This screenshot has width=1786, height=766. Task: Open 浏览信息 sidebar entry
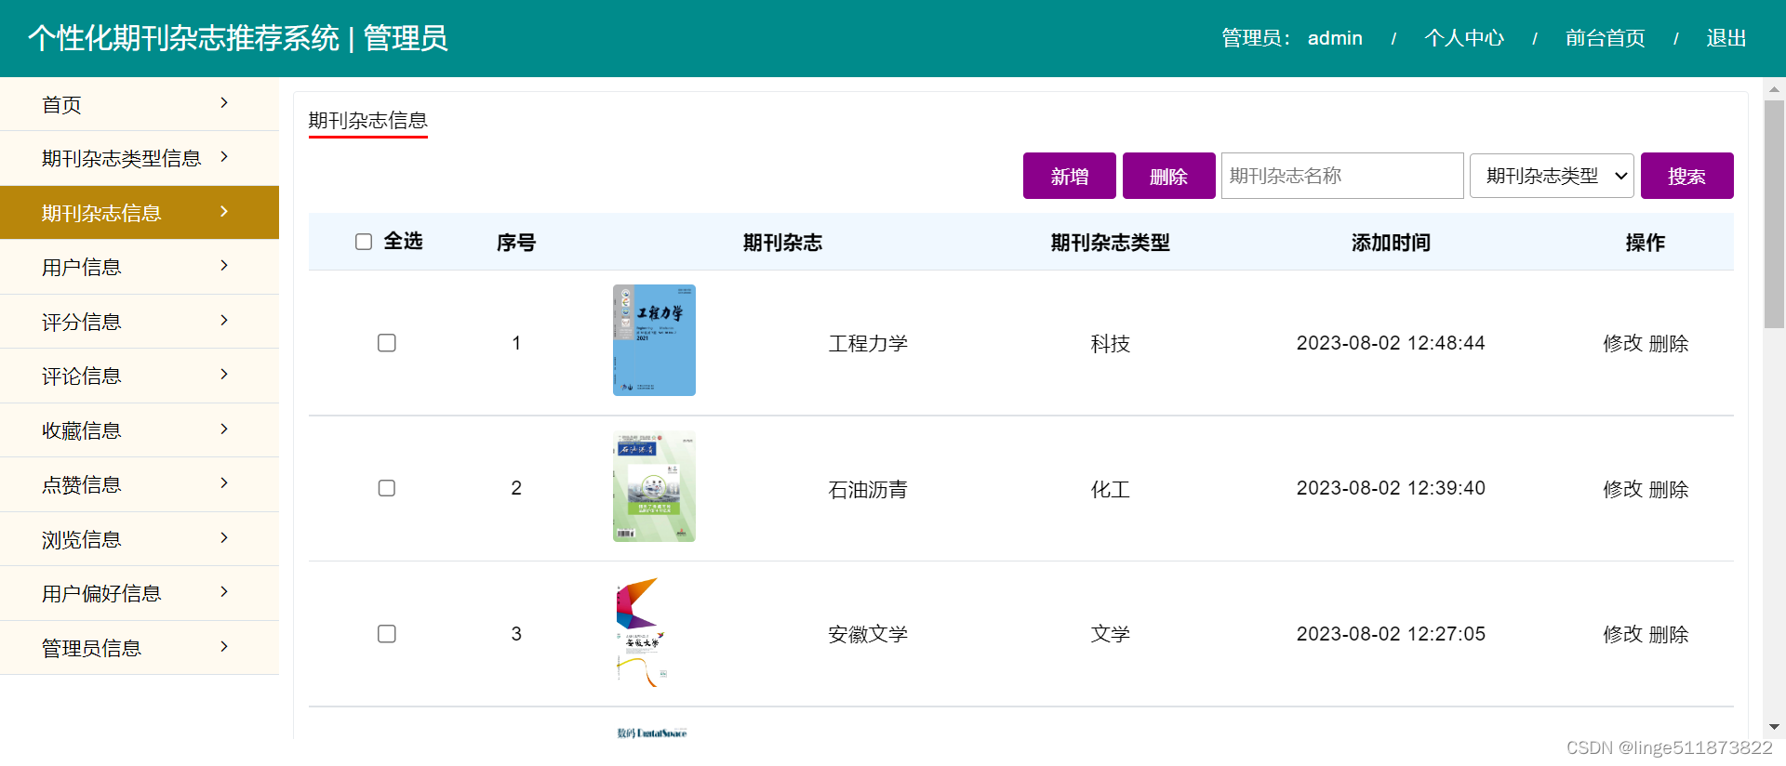140,539
